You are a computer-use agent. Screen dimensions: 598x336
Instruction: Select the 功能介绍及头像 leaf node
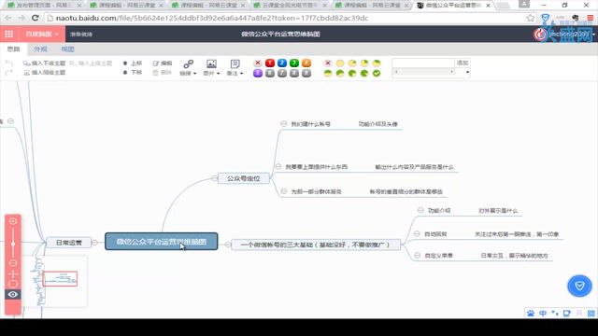tap(377, 124)
